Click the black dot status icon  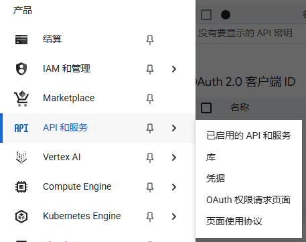coord(226,15)
